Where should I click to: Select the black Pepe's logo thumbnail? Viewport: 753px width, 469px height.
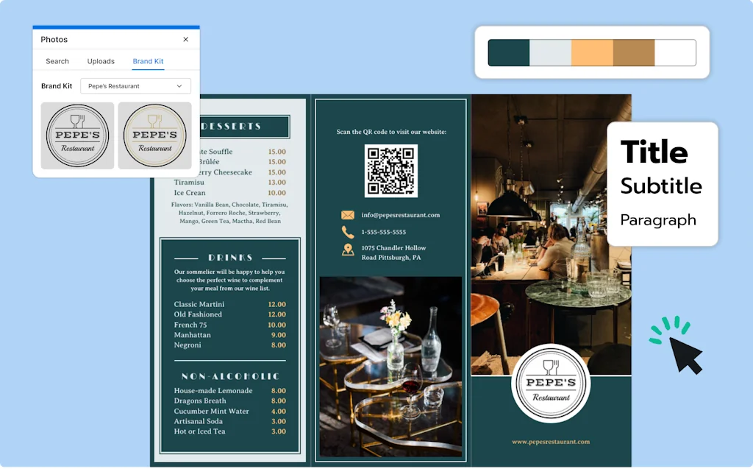pos(77,135)
